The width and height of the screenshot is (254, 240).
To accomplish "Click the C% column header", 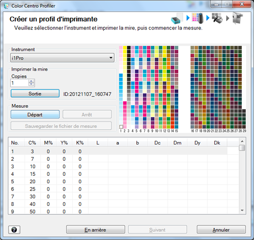I will pos(32,143).
